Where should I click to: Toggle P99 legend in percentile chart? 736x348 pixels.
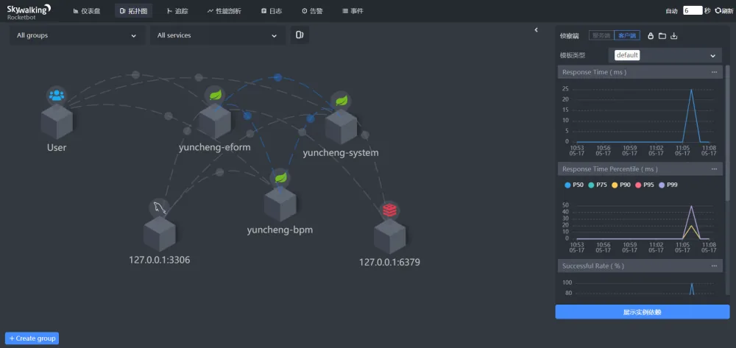668,185
